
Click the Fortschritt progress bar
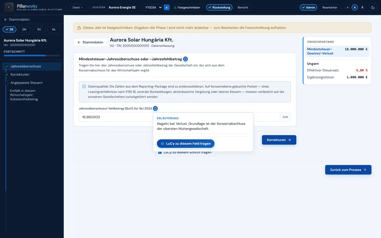coord(32,56)
